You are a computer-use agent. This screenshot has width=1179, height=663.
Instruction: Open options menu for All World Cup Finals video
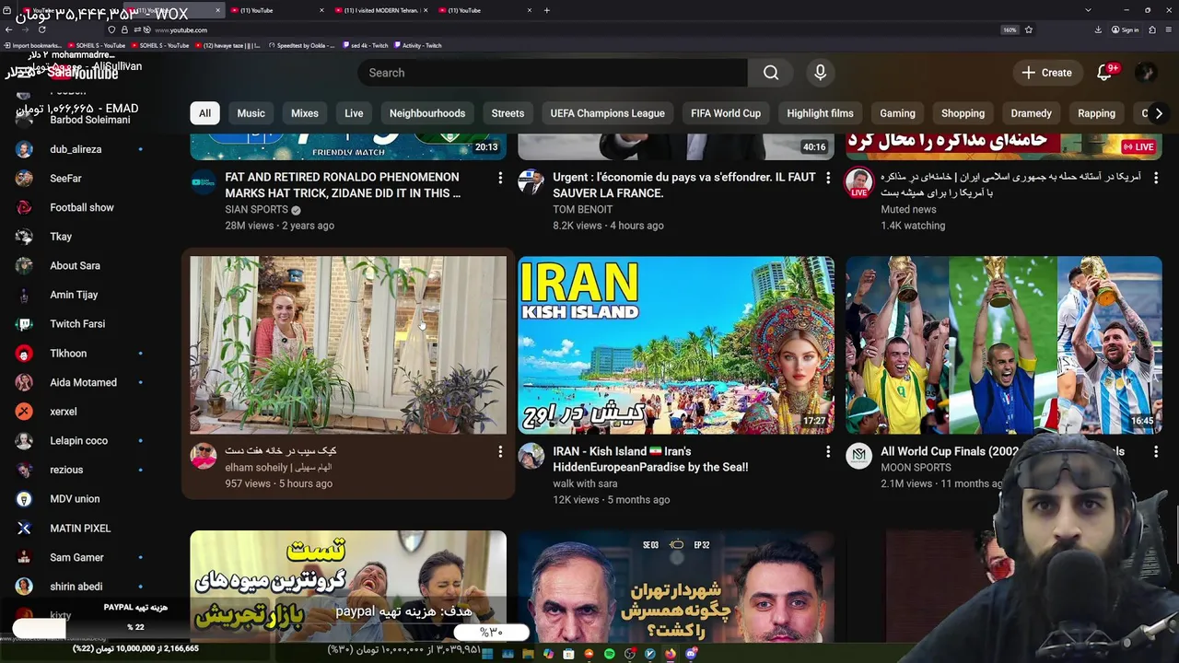click(1155, 451)
